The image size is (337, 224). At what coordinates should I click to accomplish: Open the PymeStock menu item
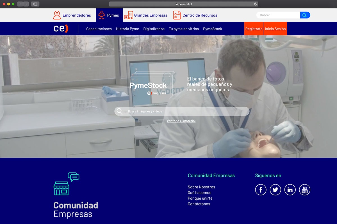(x=213, y=29)
